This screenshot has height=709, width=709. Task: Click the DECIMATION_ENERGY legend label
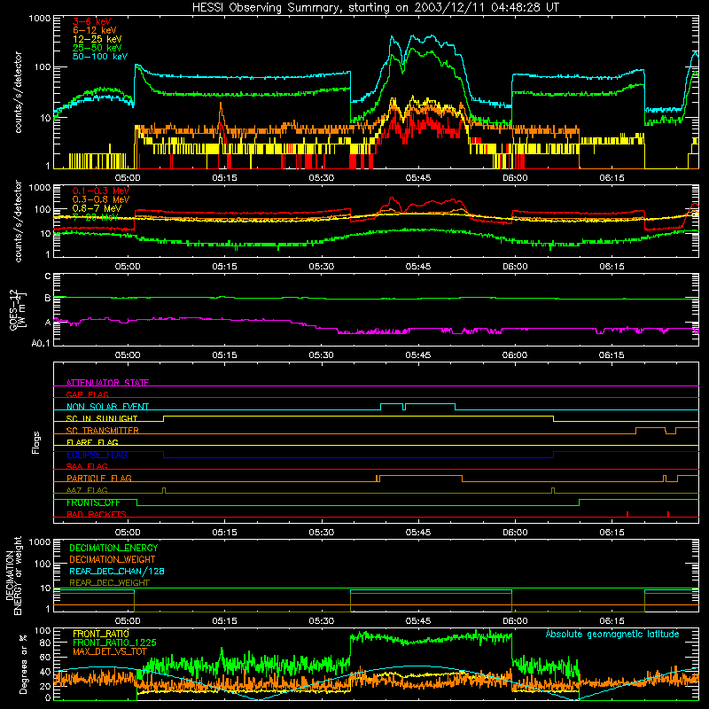click(113, 548)
